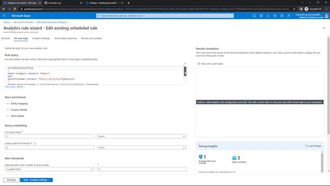Go to the Microsoft Sentinel breadcrumb

(23, 22)
